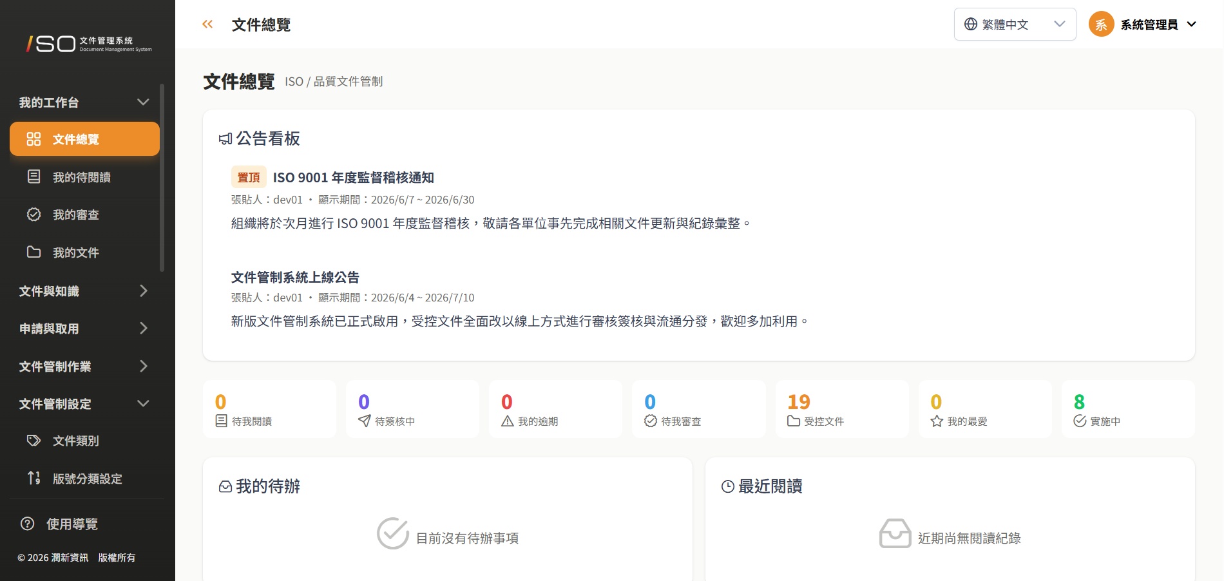Click the warning triangle icon in the 我的逾期 card
This screenshot has height=581, width=1224.
[508, 421]
